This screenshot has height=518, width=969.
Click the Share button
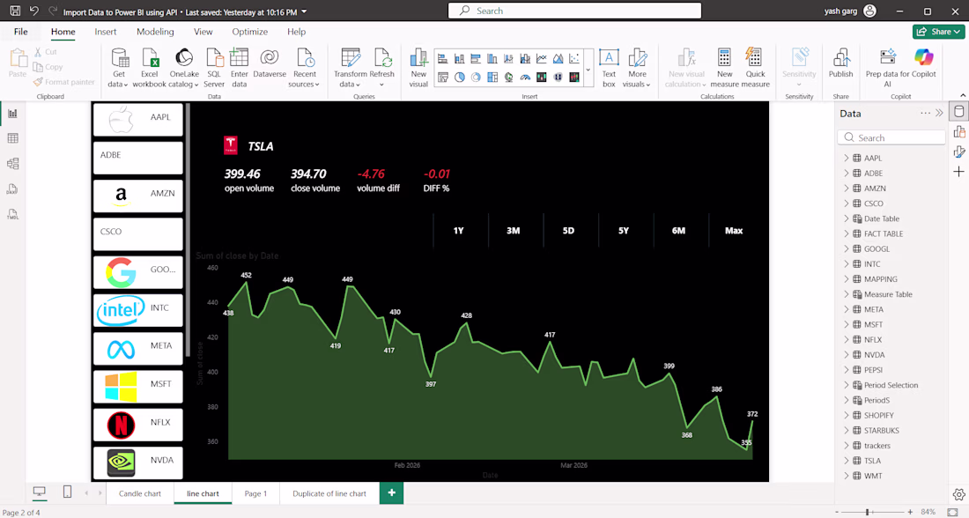[938, 32]
